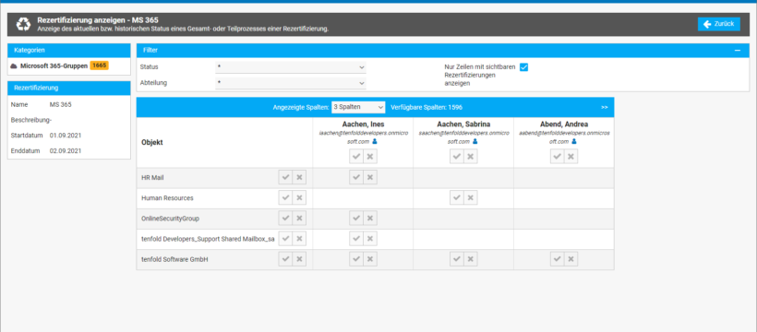
Task: Reject Human Resources for Aachen, Sabrina
Action: tap(471, 198)
